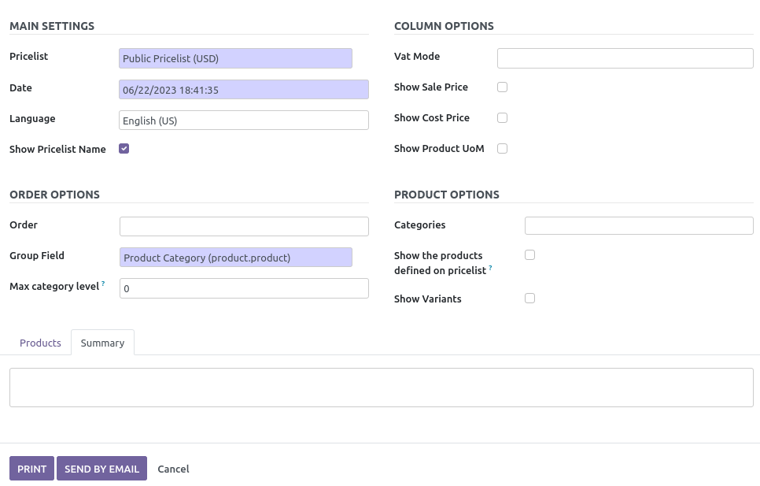Open the Pricelist selection field

pyautogui.click(x=235, y=58)
